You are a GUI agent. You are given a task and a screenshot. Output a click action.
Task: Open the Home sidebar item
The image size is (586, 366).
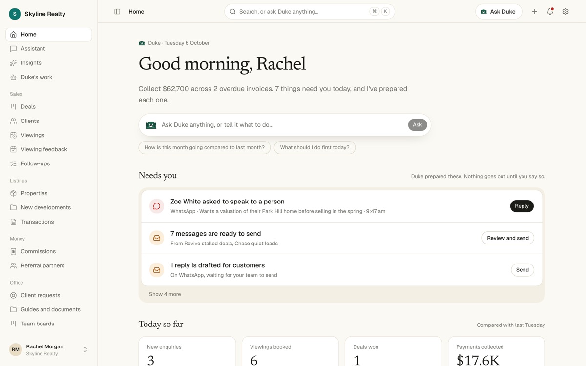tap(48, 34)
